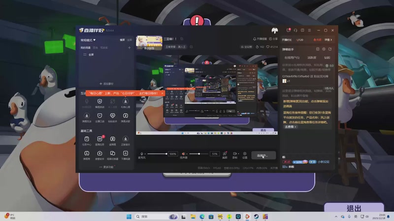Open the message notifications icon in title bar

click(289, 30)
